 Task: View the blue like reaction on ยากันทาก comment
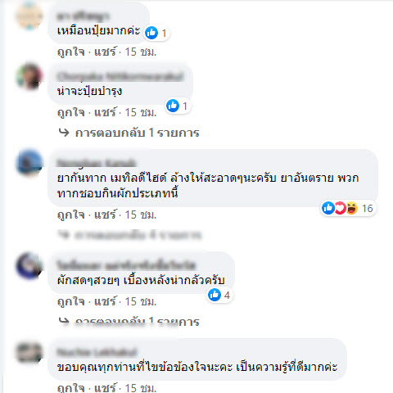pyautogui.click(x=328, y=208)
